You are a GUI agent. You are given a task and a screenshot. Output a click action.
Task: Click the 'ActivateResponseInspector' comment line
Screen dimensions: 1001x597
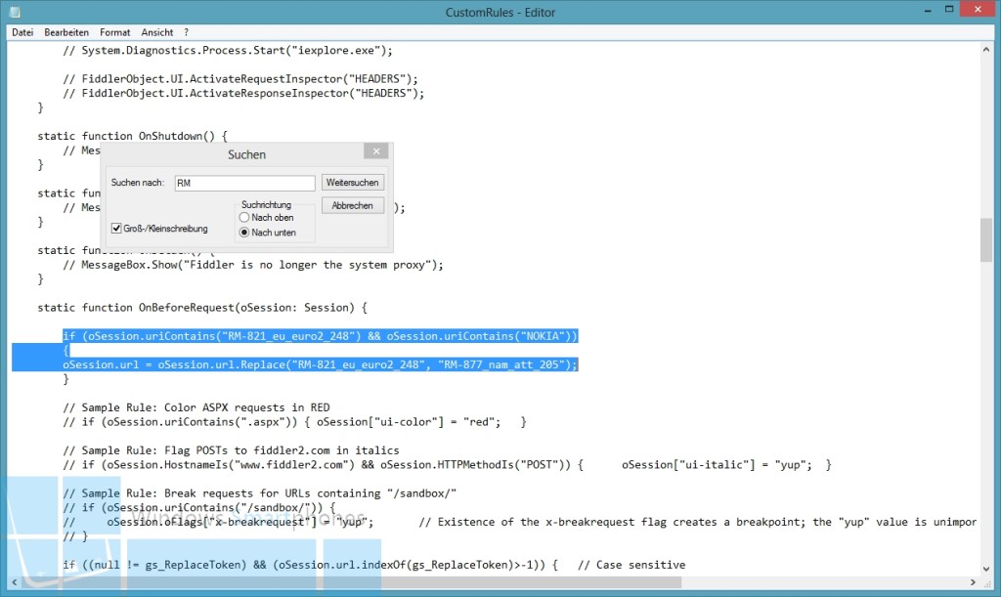click(243, 93)
